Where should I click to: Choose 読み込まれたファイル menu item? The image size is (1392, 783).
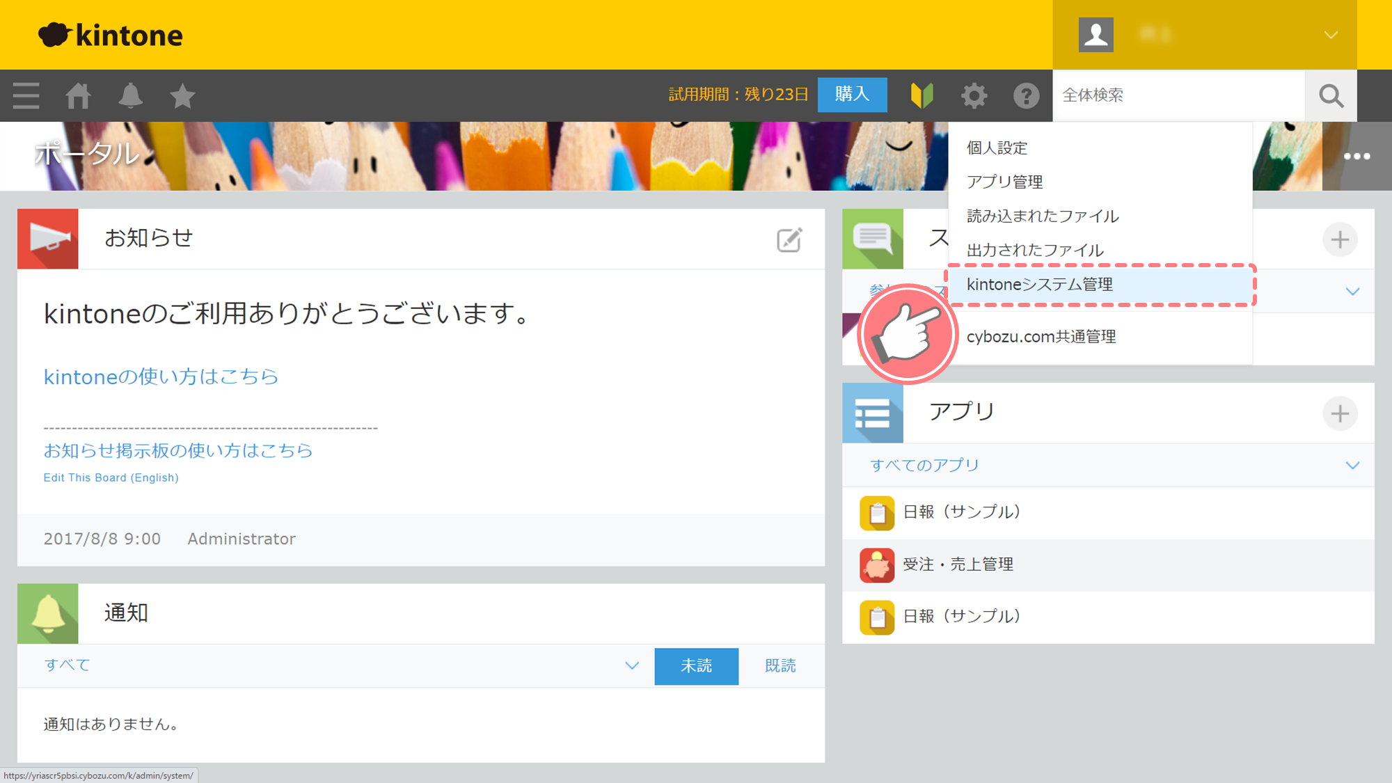point(1100,216)
